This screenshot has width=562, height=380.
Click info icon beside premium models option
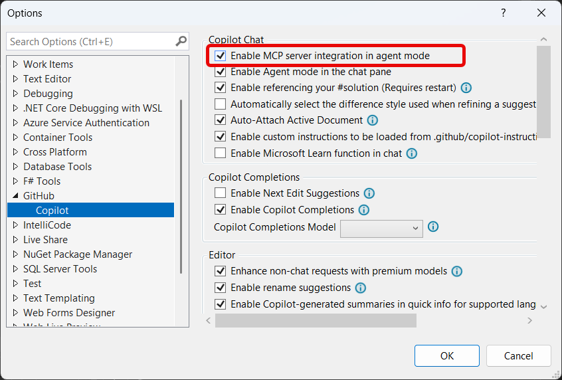coord(457,271)
